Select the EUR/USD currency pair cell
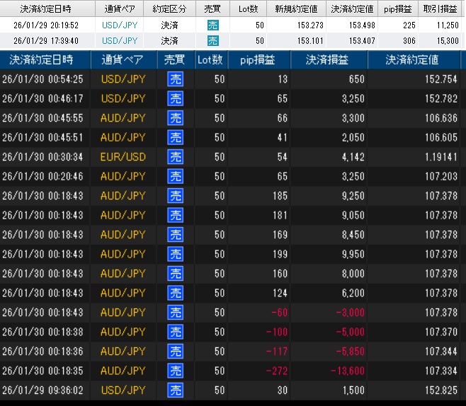Image resolution: width=466 pixels, height=406 pixels. tap(123, 157)
